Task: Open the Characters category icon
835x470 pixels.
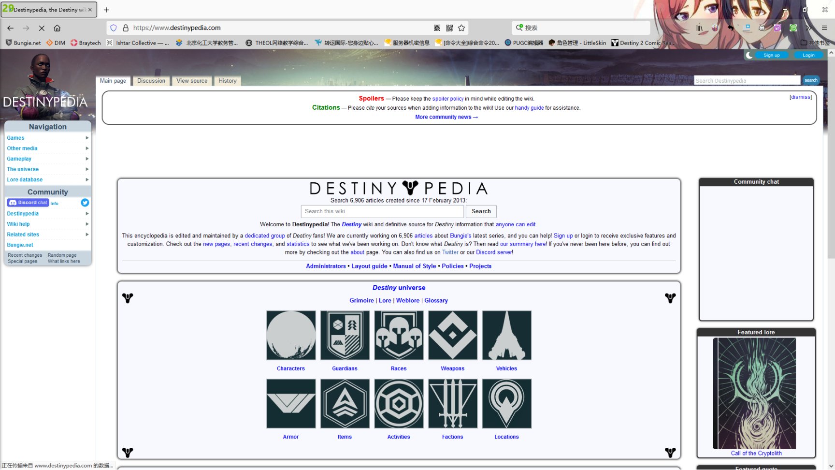Action: pos(291,335)
